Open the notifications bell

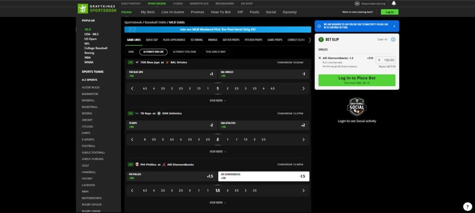pos(393,3)
